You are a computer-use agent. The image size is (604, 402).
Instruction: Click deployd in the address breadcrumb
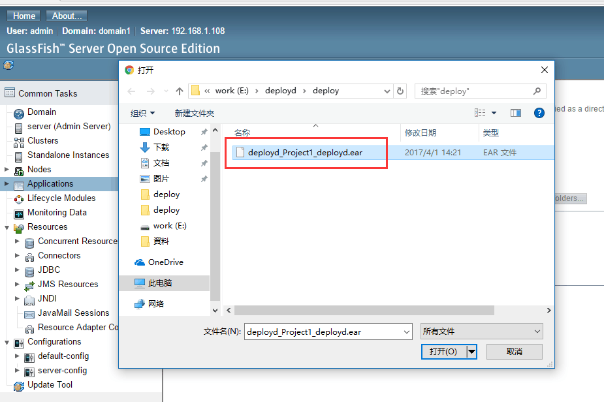(x=280, y=91)
